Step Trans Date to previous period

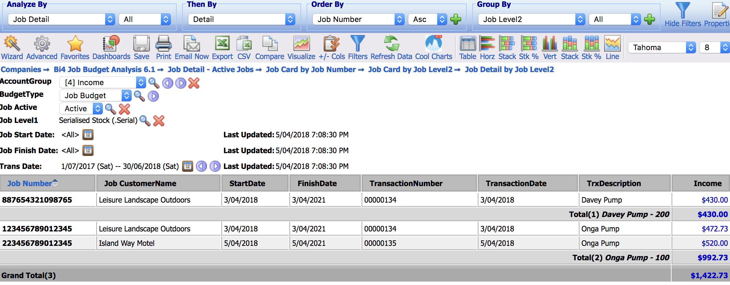(201, 166)
